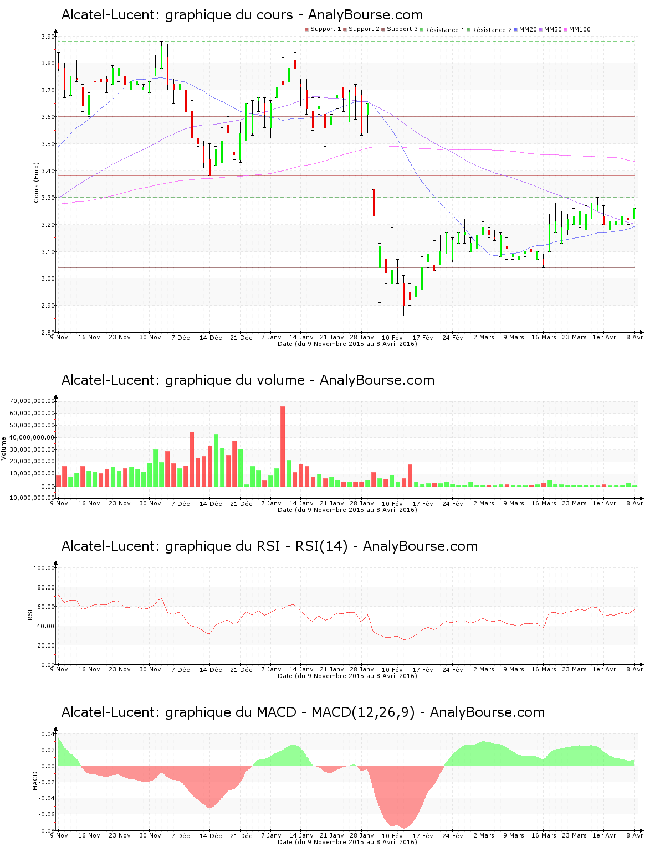
Task: Click '16 Mars' date under RSI chart
Action: point(544,669)
